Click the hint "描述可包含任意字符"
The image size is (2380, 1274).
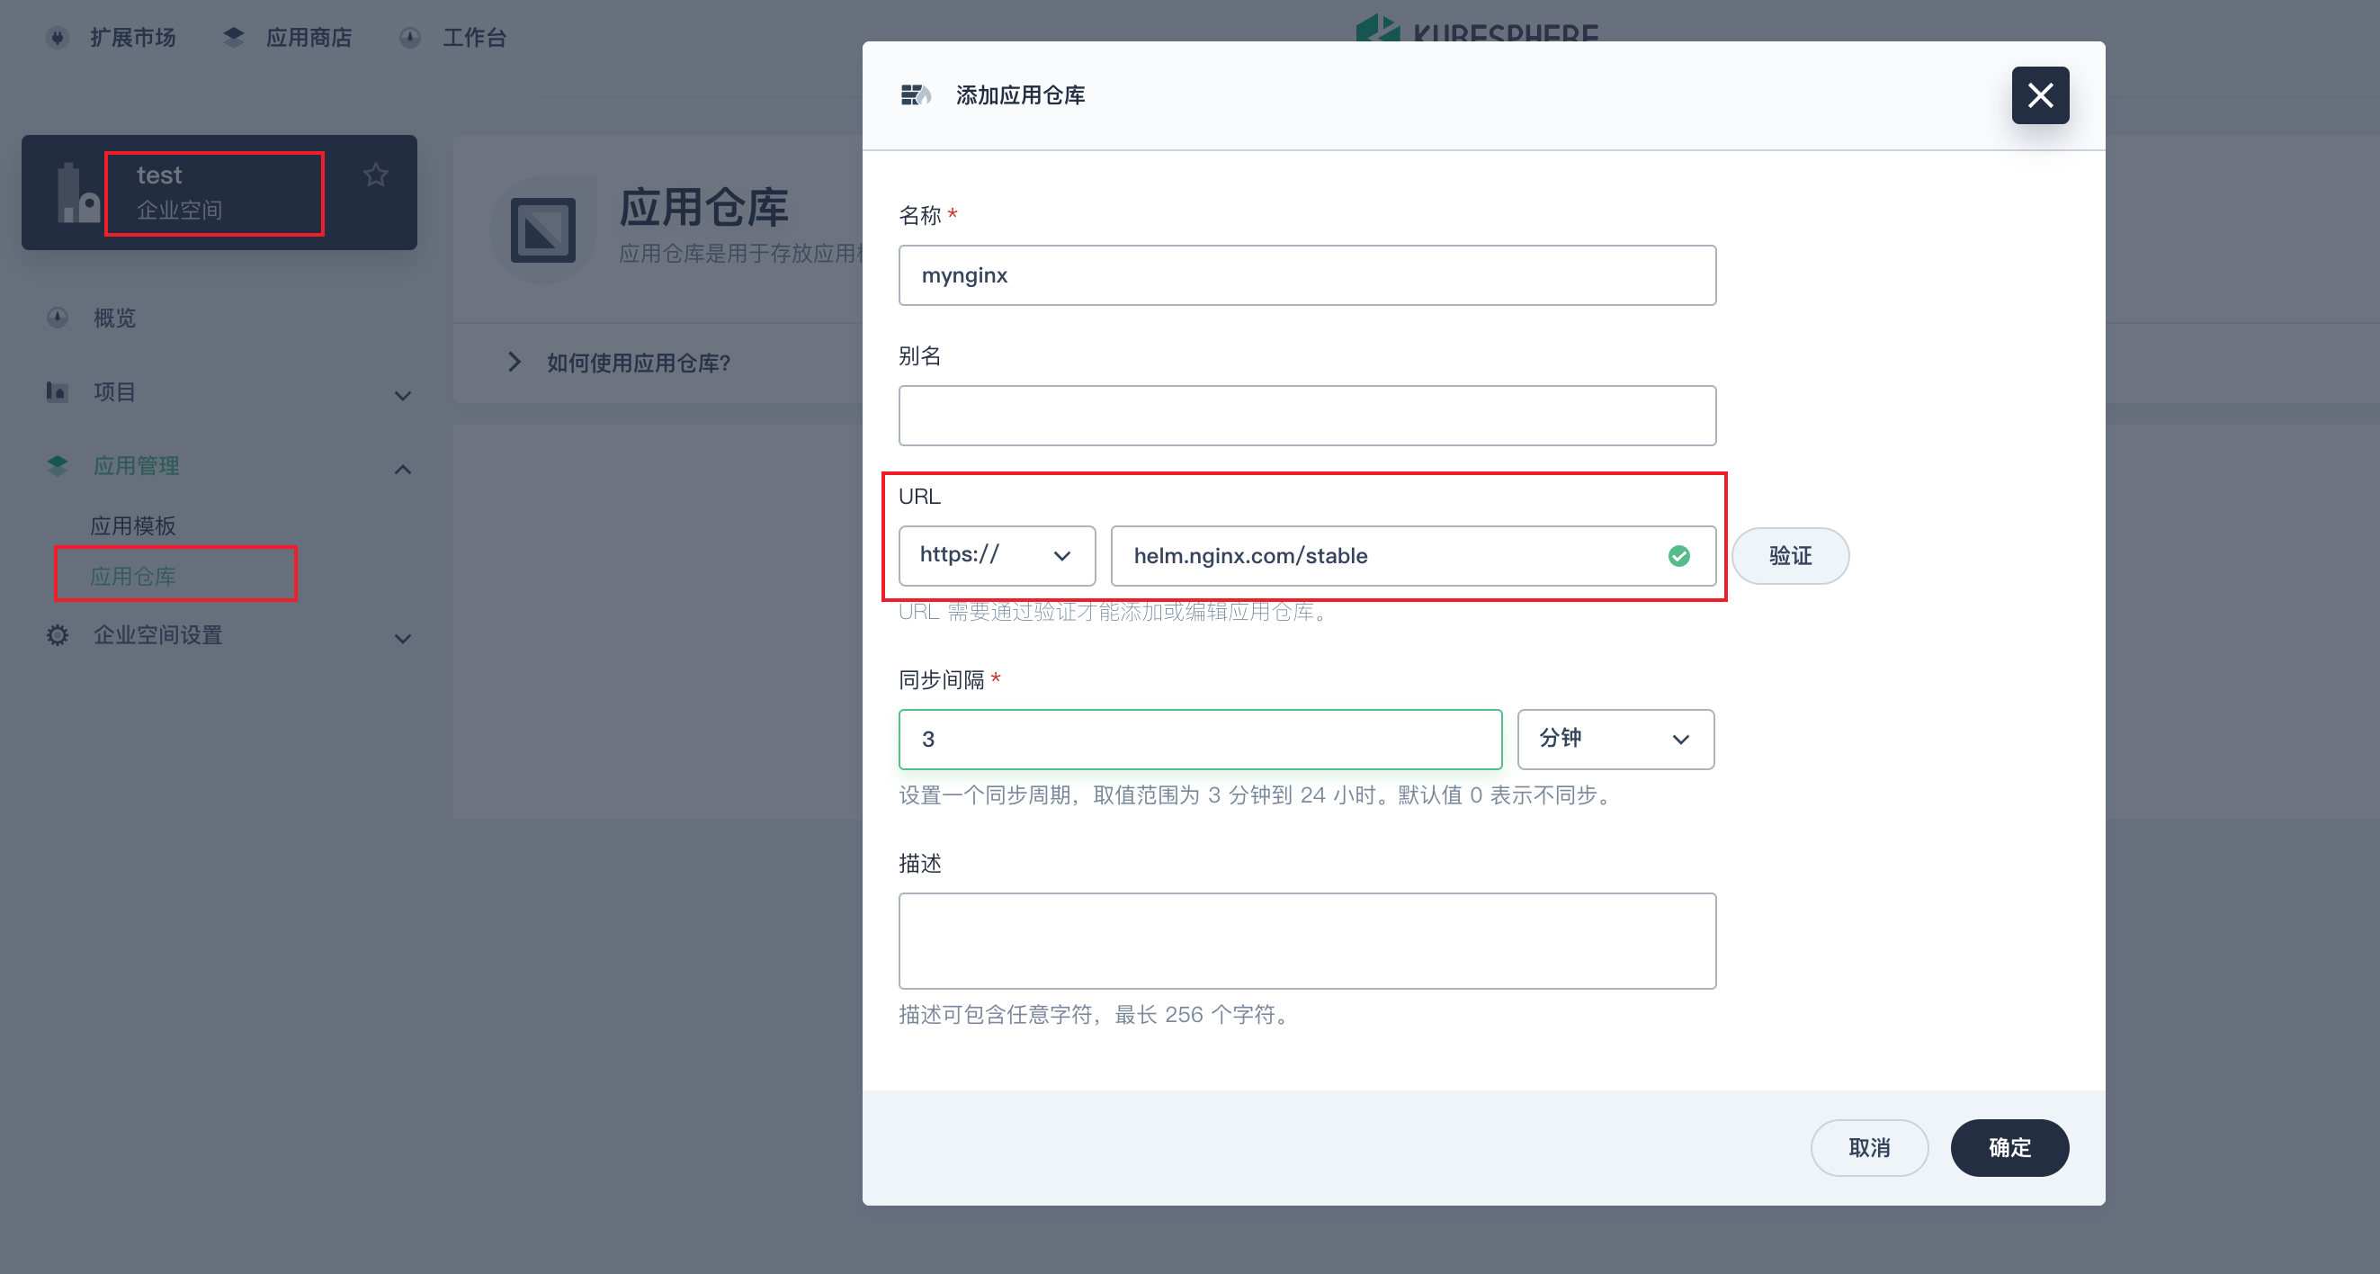(1094, 1014)
